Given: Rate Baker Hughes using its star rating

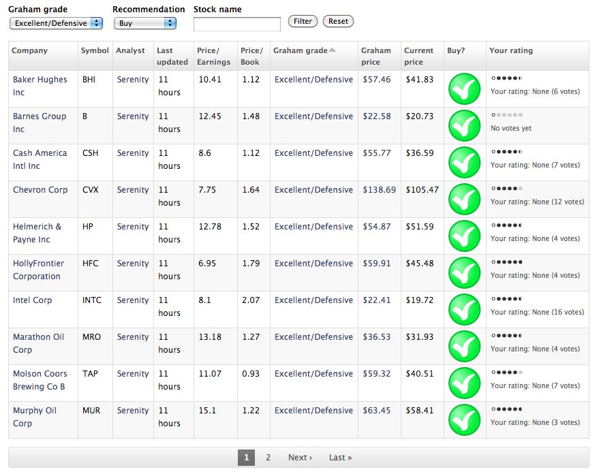Looking at the screenshot, I should click(507, 78).
